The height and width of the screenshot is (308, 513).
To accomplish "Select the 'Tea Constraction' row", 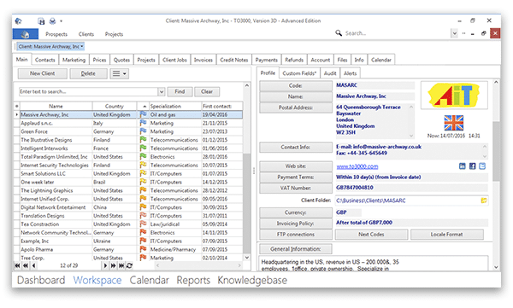I will (128, 224).
